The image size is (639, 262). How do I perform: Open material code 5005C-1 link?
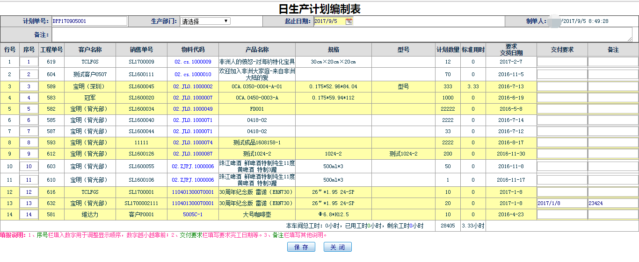pos(193,214)
